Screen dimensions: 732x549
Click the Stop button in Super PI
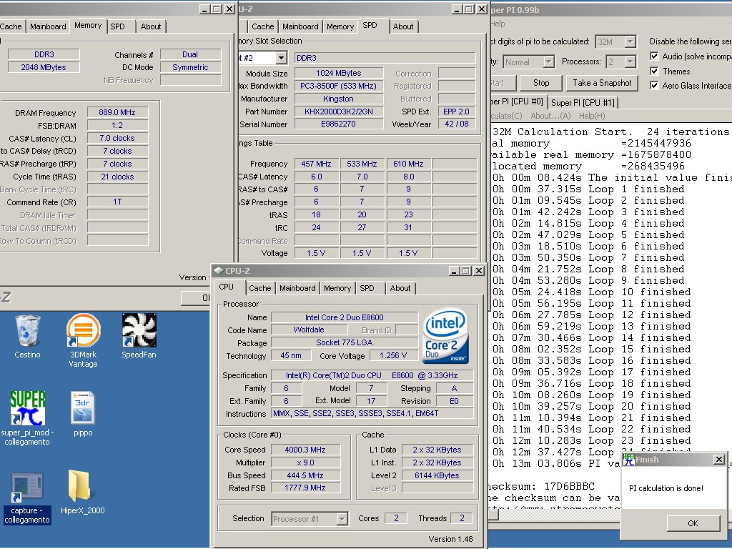pos(541,83)
